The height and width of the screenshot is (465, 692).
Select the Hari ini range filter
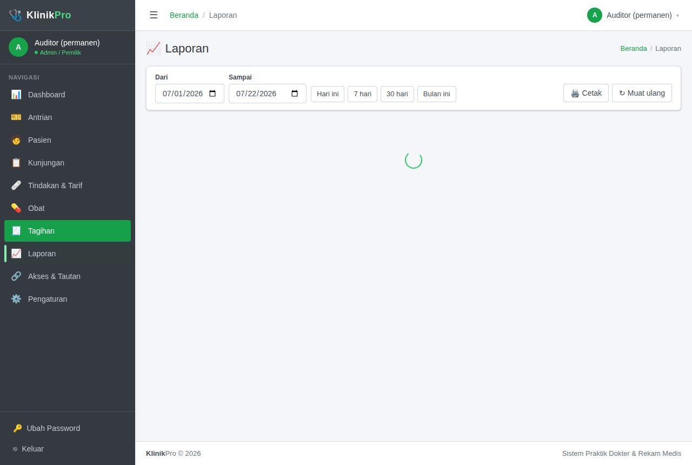[x=328, y=94]
